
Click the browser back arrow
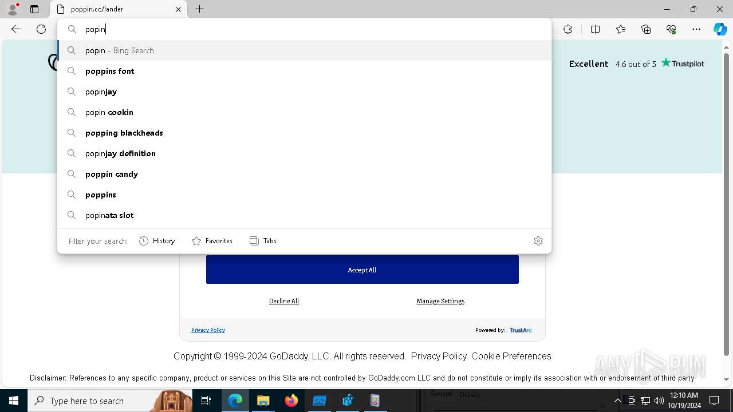click(x=16, y=29)
